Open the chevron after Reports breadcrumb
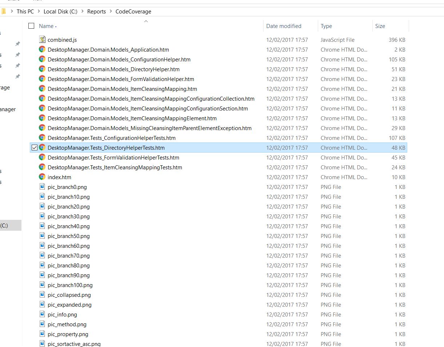 [111, 12]
